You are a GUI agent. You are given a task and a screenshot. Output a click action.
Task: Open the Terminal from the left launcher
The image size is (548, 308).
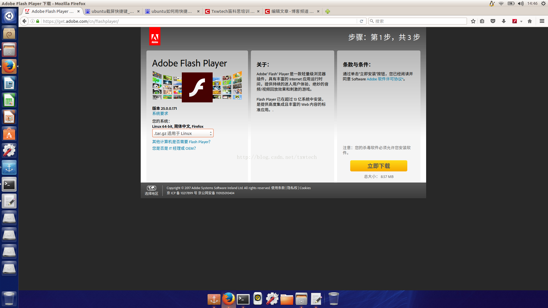tap(9, 185)
